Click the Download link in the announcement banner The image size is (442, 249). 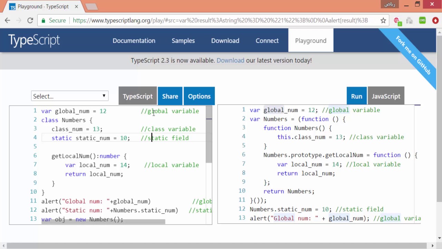click(230, 60)
